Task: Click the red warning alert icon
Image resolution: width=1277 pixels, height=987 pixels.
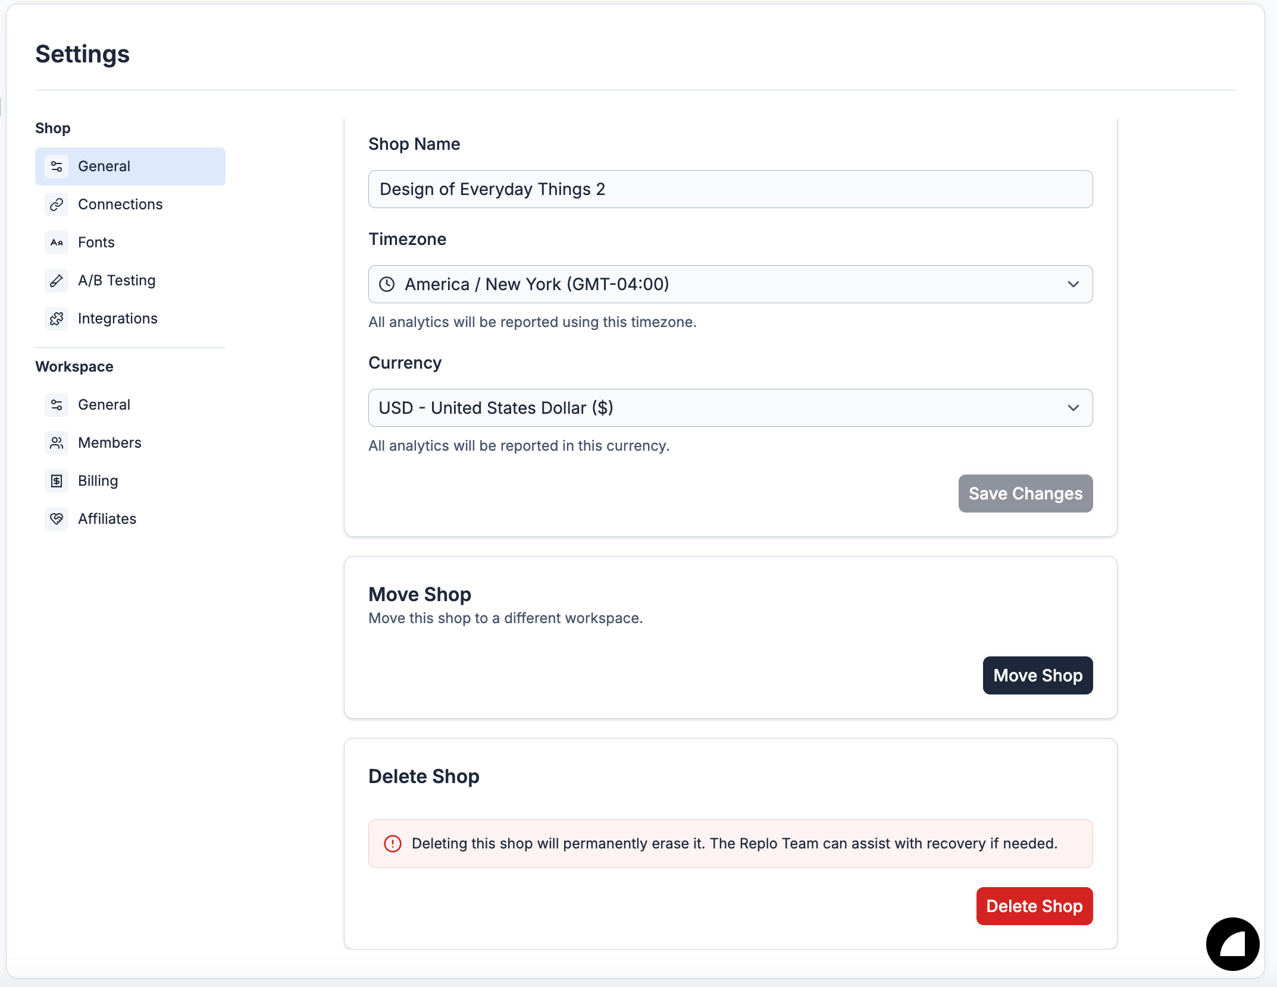Action: 393,844
